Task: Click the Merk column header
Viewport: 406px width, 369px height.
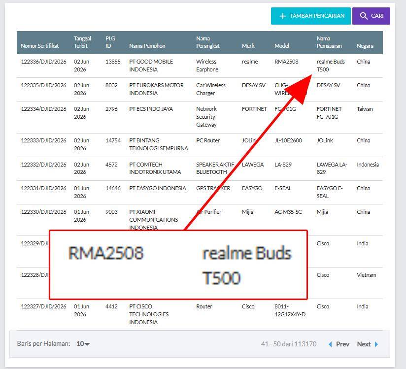Action: (248, 46)
